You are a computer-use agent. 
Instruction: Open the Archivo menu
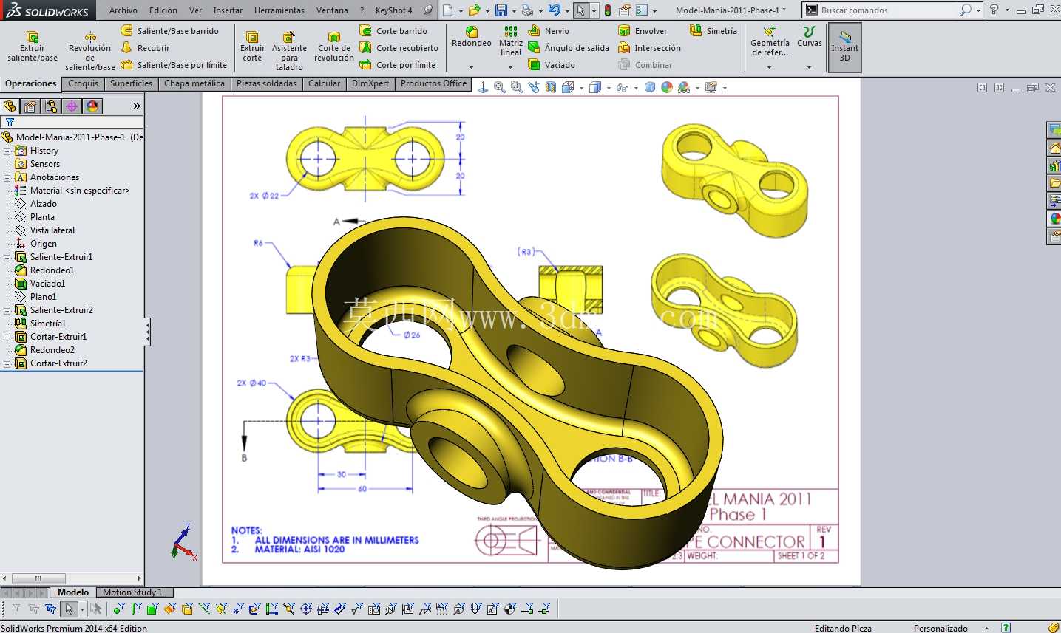coord(123,10)
